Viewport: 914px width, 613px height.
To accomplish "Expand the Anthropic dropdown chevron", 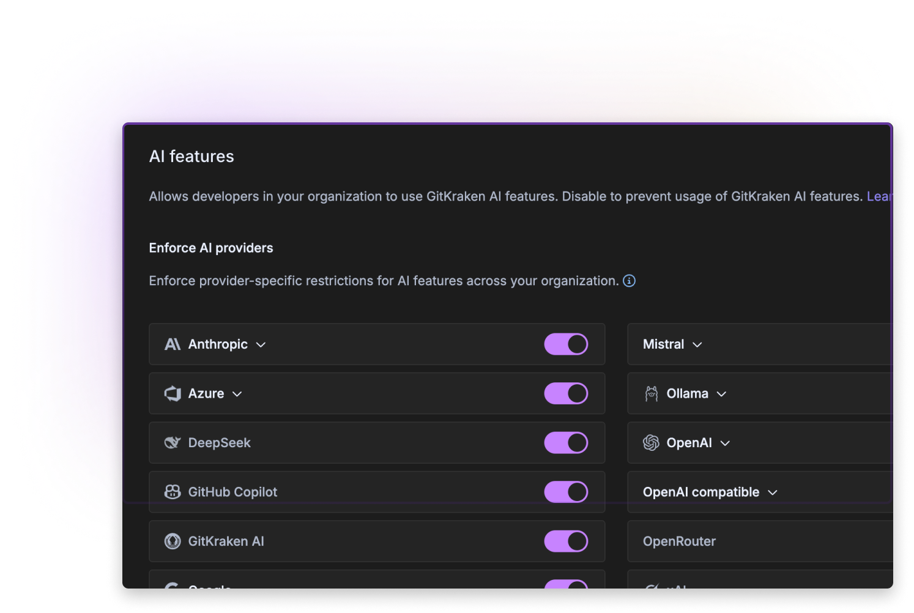I will [x=261, y=345].
